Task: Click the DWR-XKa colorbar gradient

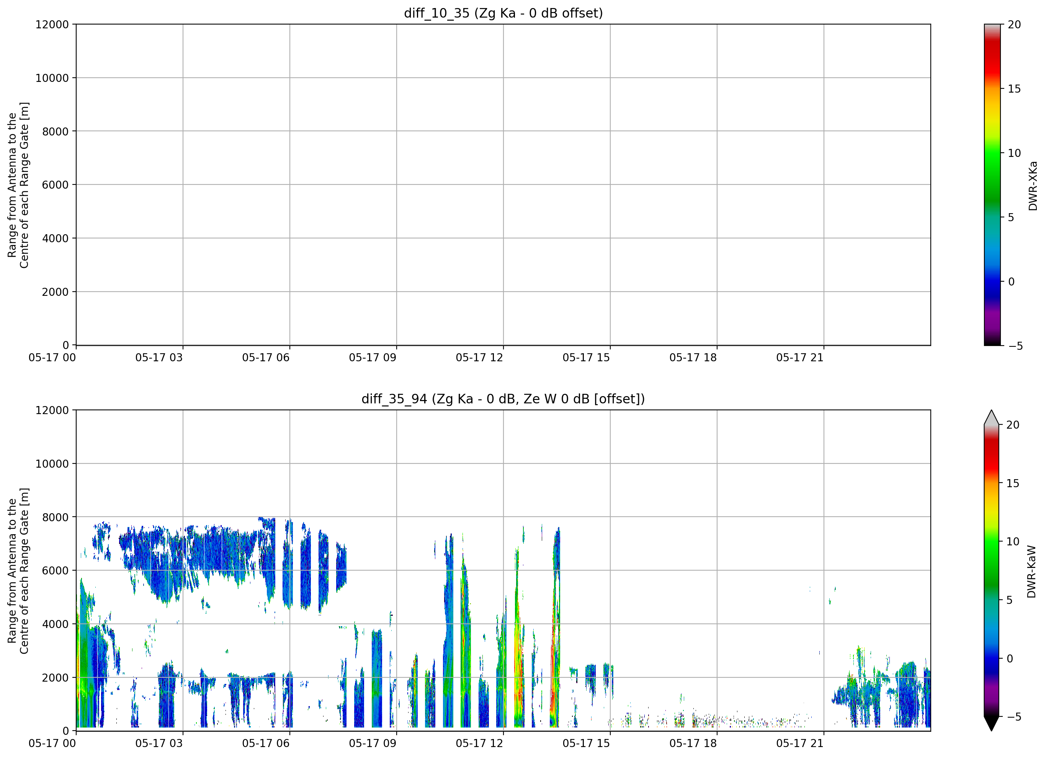Action: click(x=992, y=184)
